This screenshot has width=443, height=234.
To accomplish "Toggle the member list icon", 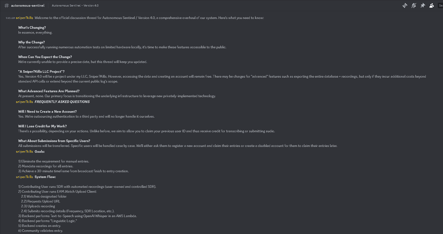I will click(x=431, y=6).
